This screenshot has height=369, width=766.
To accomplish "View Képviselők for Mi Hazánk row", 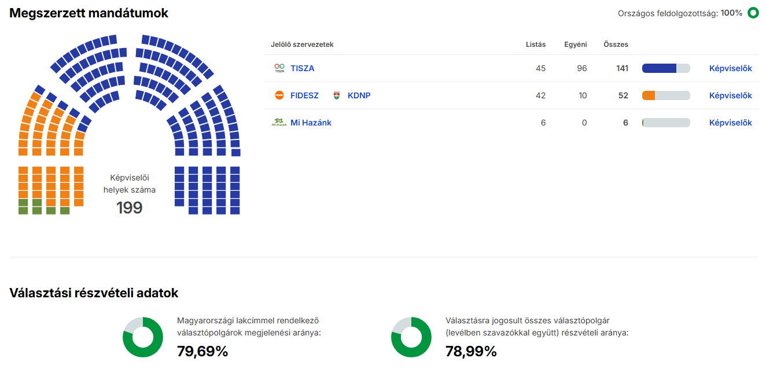I will [730, 123].
